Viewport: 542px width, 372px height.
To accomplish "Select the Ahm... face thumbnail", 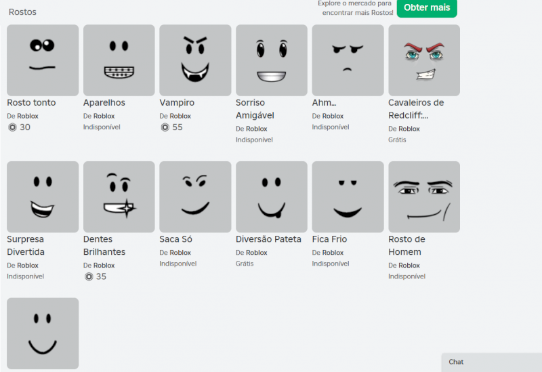I will [348, 60].
